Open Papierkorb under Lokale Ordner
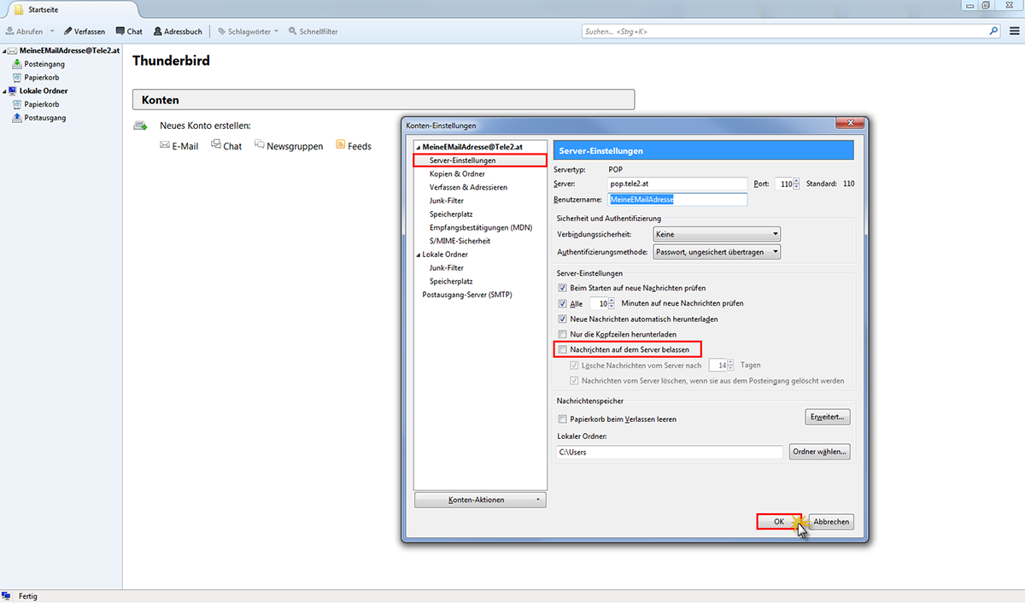1025x603 pixels. click(x=42, y=104)
